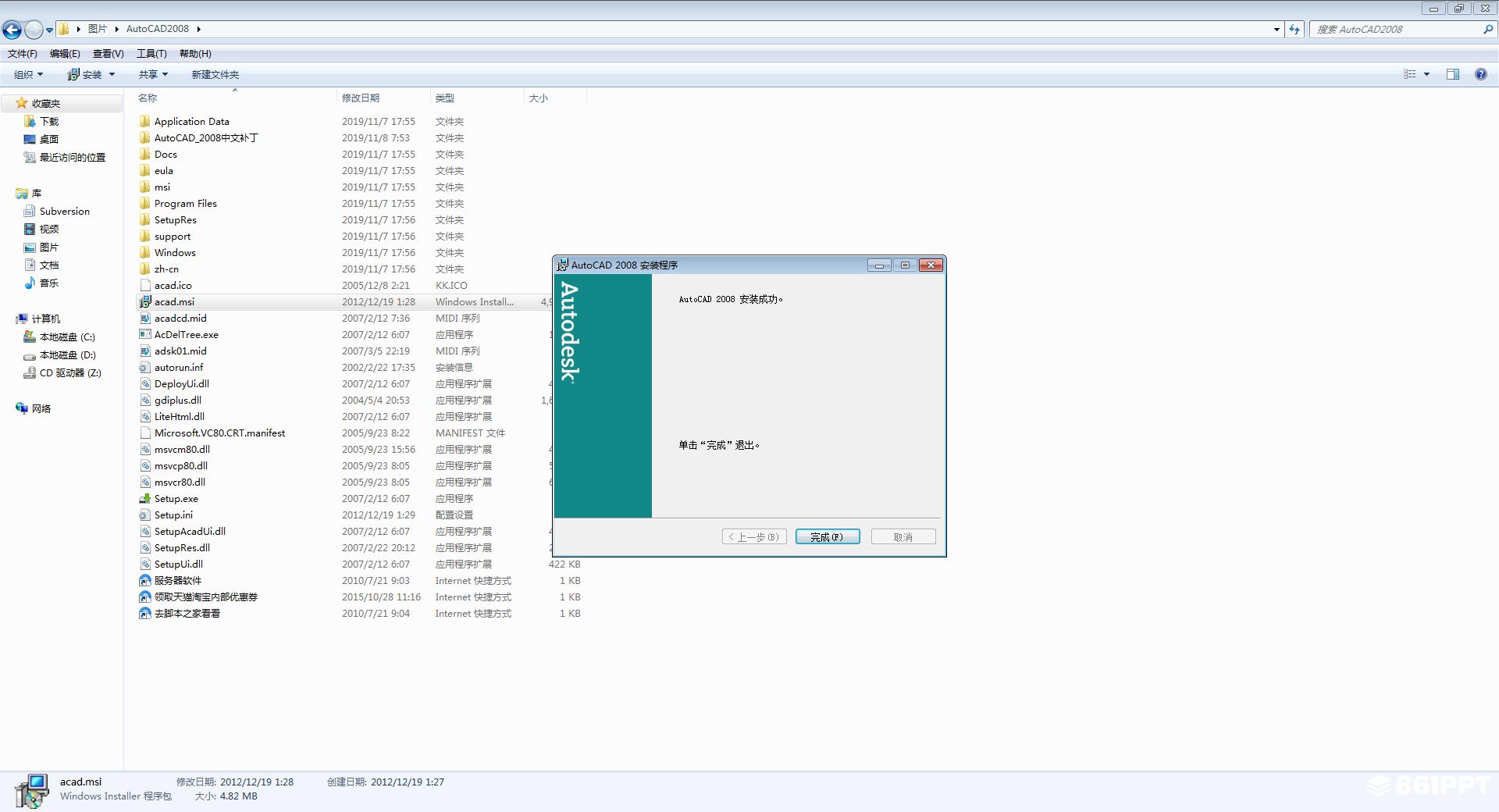Click the Back navigation arrow

click(12, 30)
